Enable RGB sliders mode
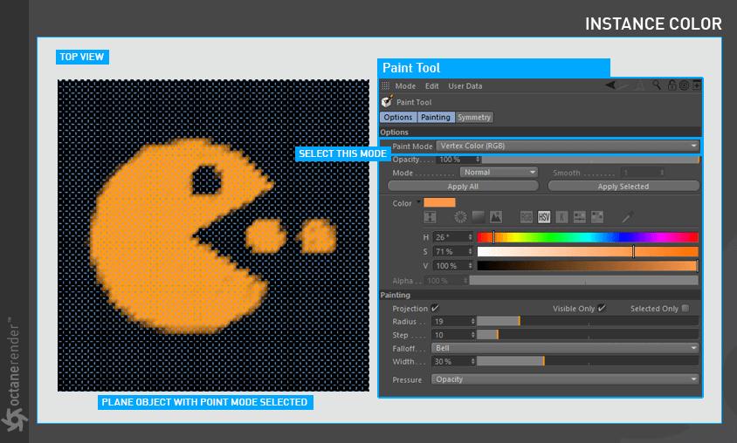 526,217
